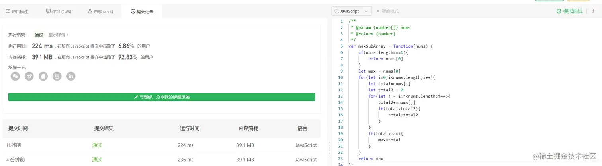Viewport: 602px width, 166px height.
Task: Click 'var maxSubArray = function(nums)' line
Action: [x=390, y=46]
